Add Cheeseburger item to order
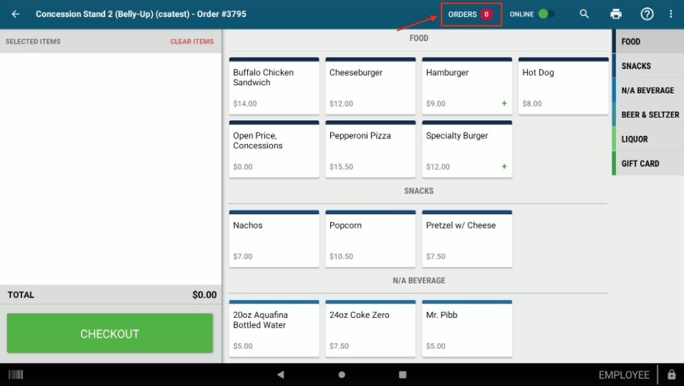684x386 pixels. click(x=370, y=86)
